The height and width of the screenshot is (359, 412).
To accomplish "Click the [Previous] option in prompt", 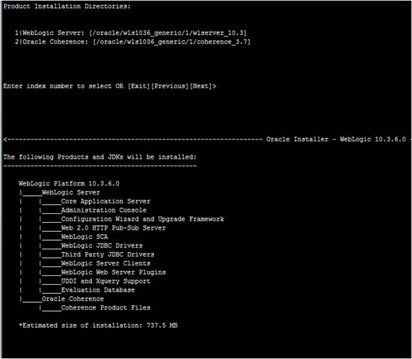I will click(x=170, y=86).
